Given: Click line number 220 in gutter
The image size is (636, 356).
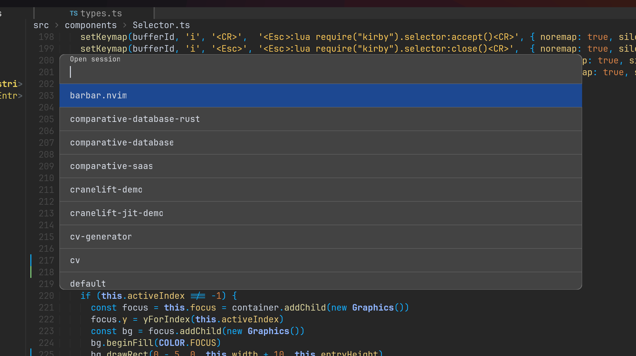Looking at the screenshot, I should [46, 296].
